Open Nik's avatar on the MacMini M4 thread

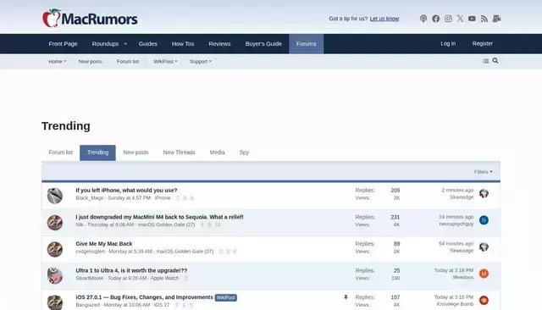click(x=55, y=222)
